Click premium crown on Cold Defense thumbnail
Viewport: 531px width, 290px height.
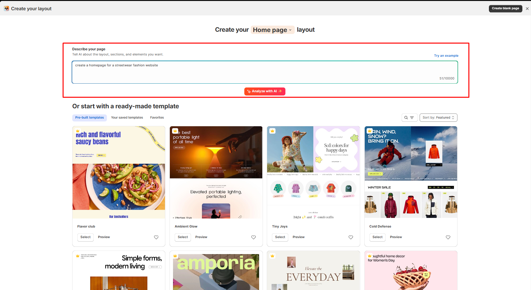(370, 131)
